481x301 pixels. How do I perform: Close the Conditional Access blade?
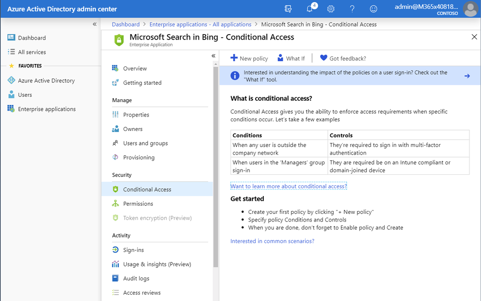click(x=474, y=37)
